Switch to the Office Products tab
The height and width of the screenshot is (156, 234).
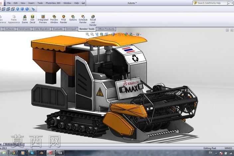pos(106,29)
